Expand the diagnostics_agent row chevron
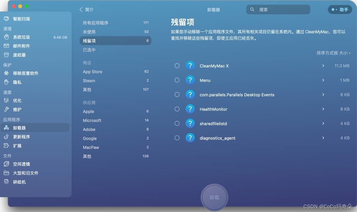The height and width of the screenshot is (212, 357). pos(323,138)
